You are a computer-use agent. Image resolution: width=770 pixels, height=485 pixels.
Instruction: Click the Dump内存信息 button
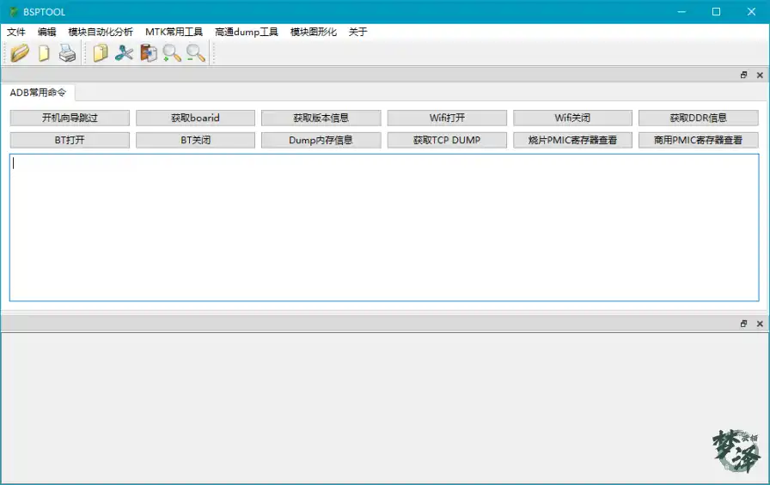pyautogui.click(x=321, y=140)
